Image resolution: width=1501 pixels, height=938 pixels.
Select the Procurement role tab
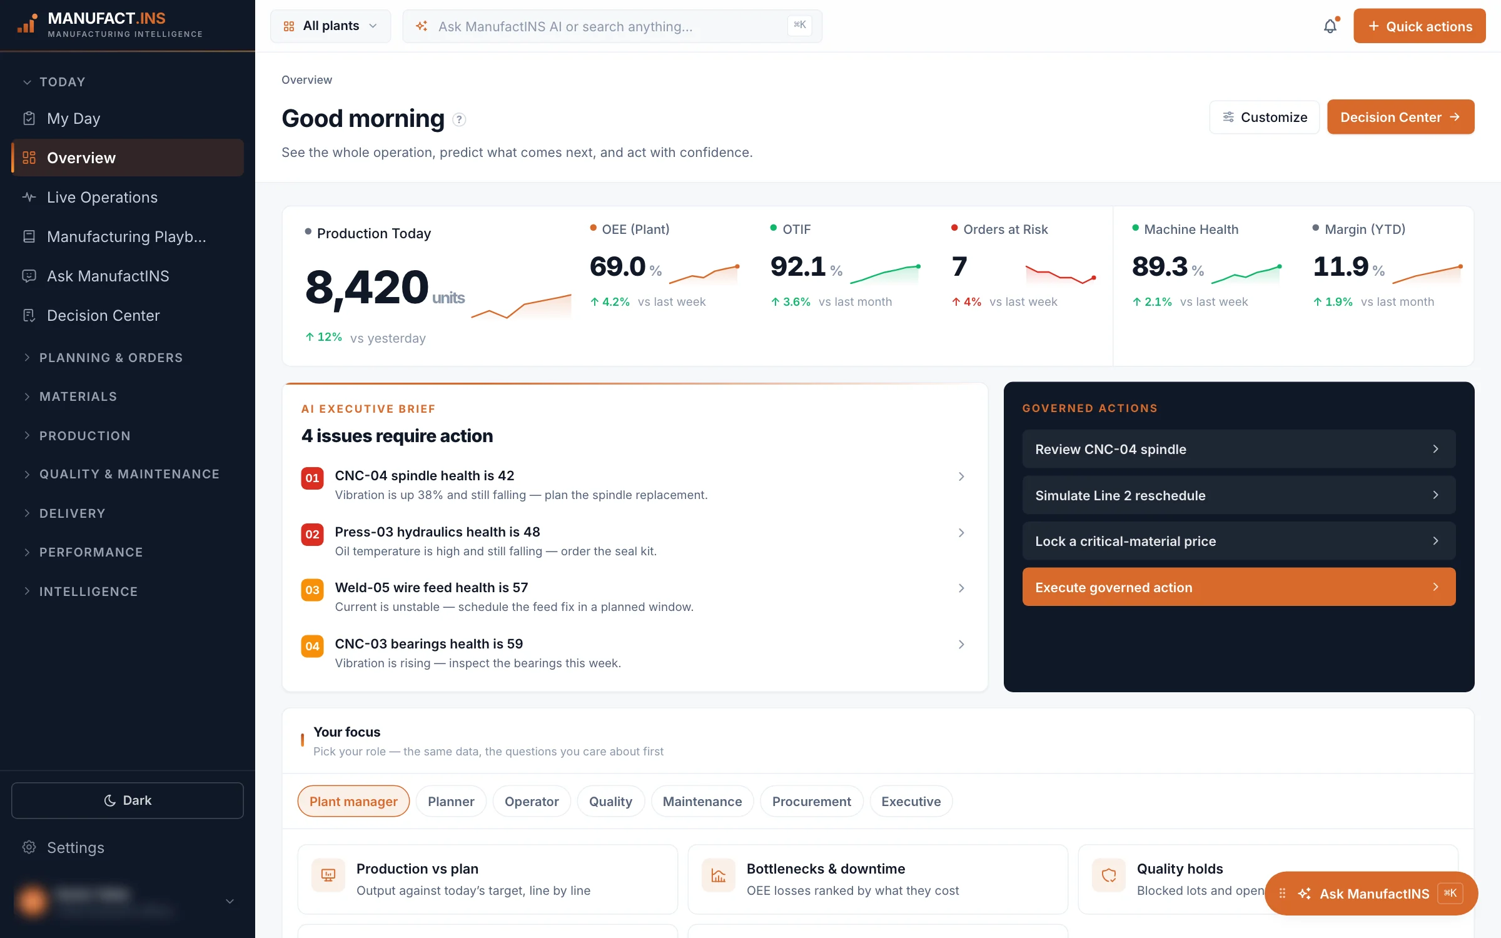click(811, 801)
